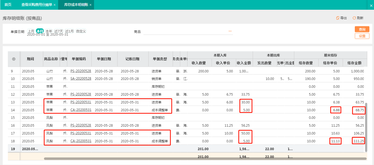
Task: Open CA-20200531 link in row 14
Action: coord(81,110)
